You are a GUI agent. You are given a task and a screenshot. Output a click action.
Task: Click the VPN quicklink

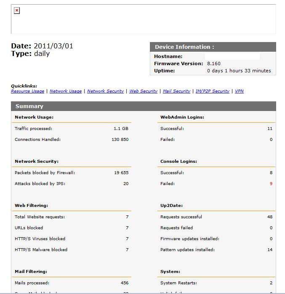pos(239,91)
